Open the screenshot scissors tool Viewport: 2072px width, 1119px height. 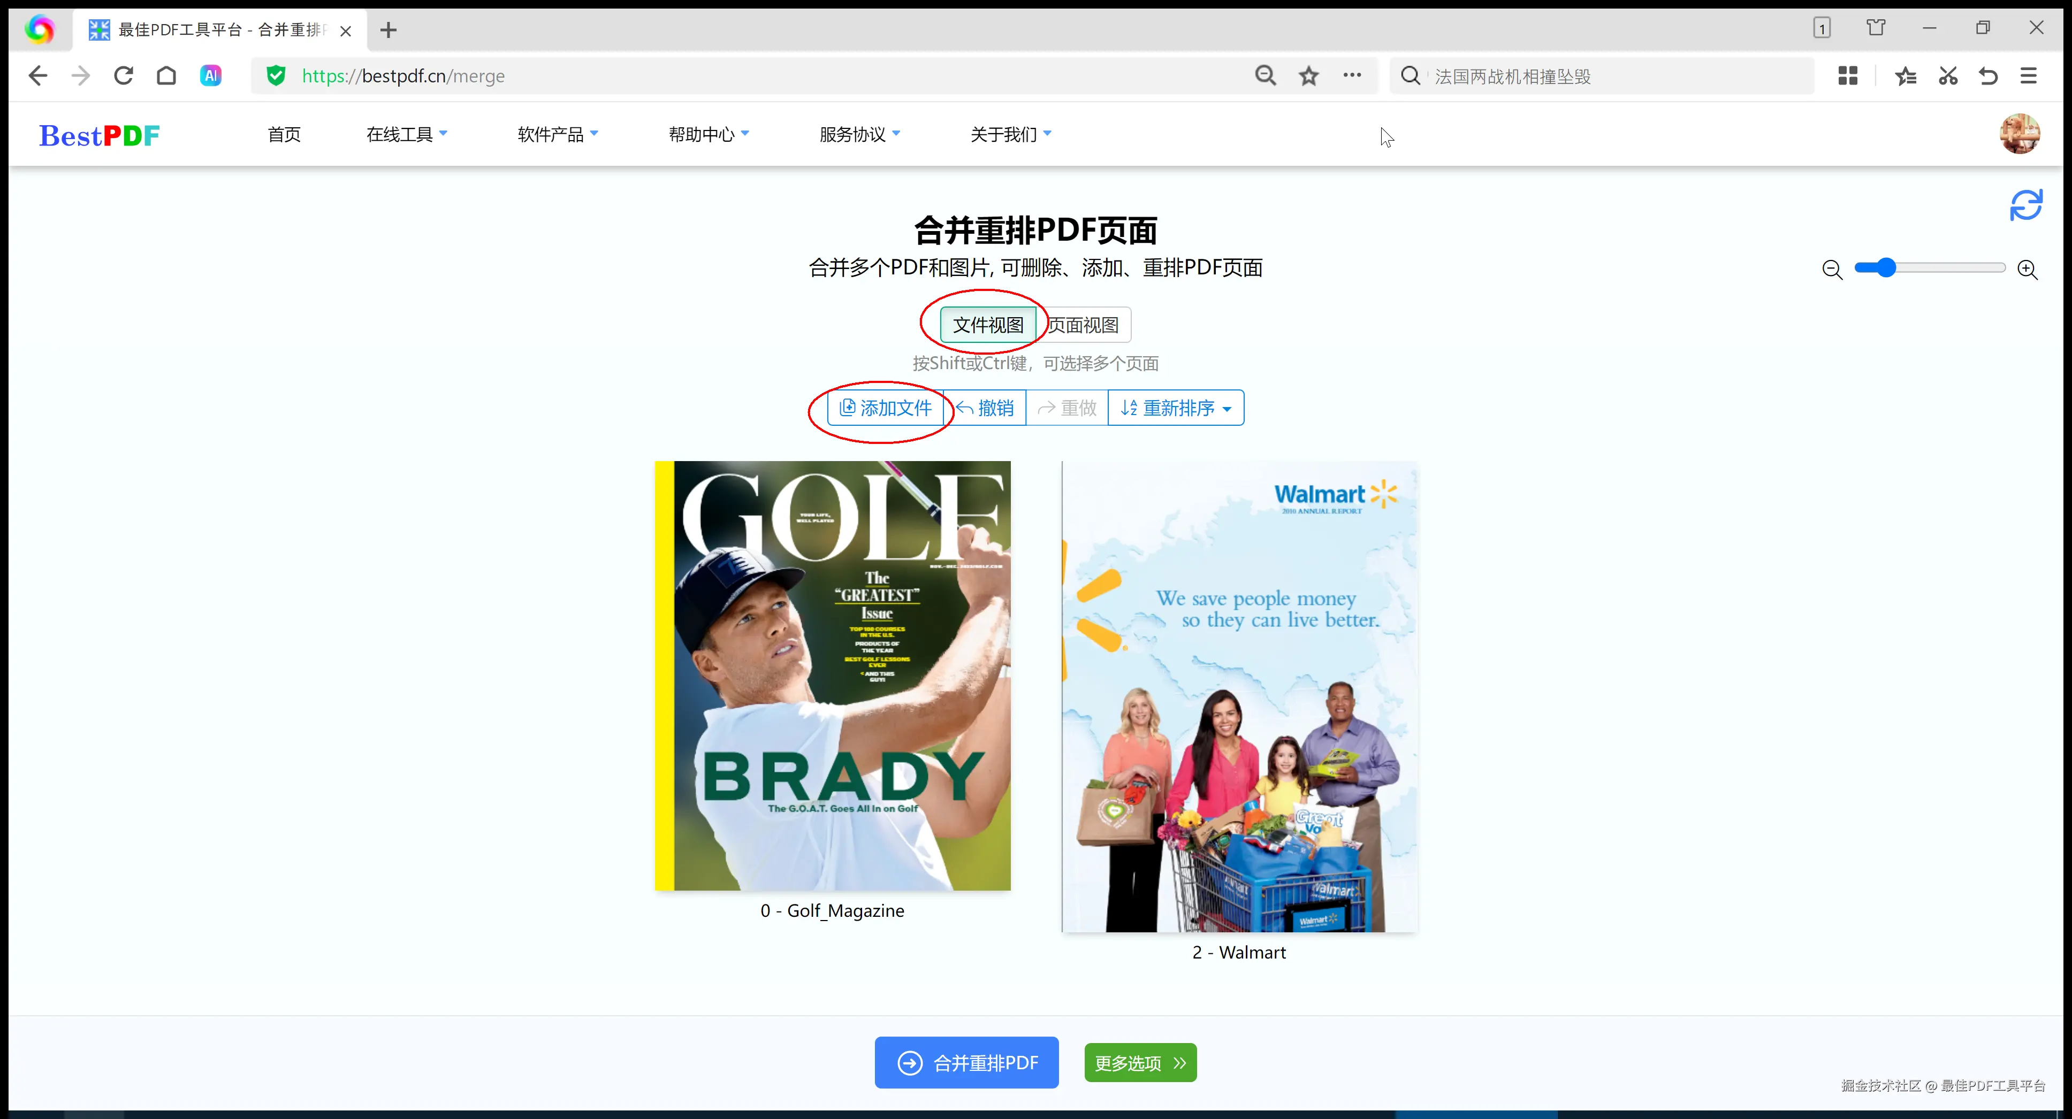coord(1947,76)
